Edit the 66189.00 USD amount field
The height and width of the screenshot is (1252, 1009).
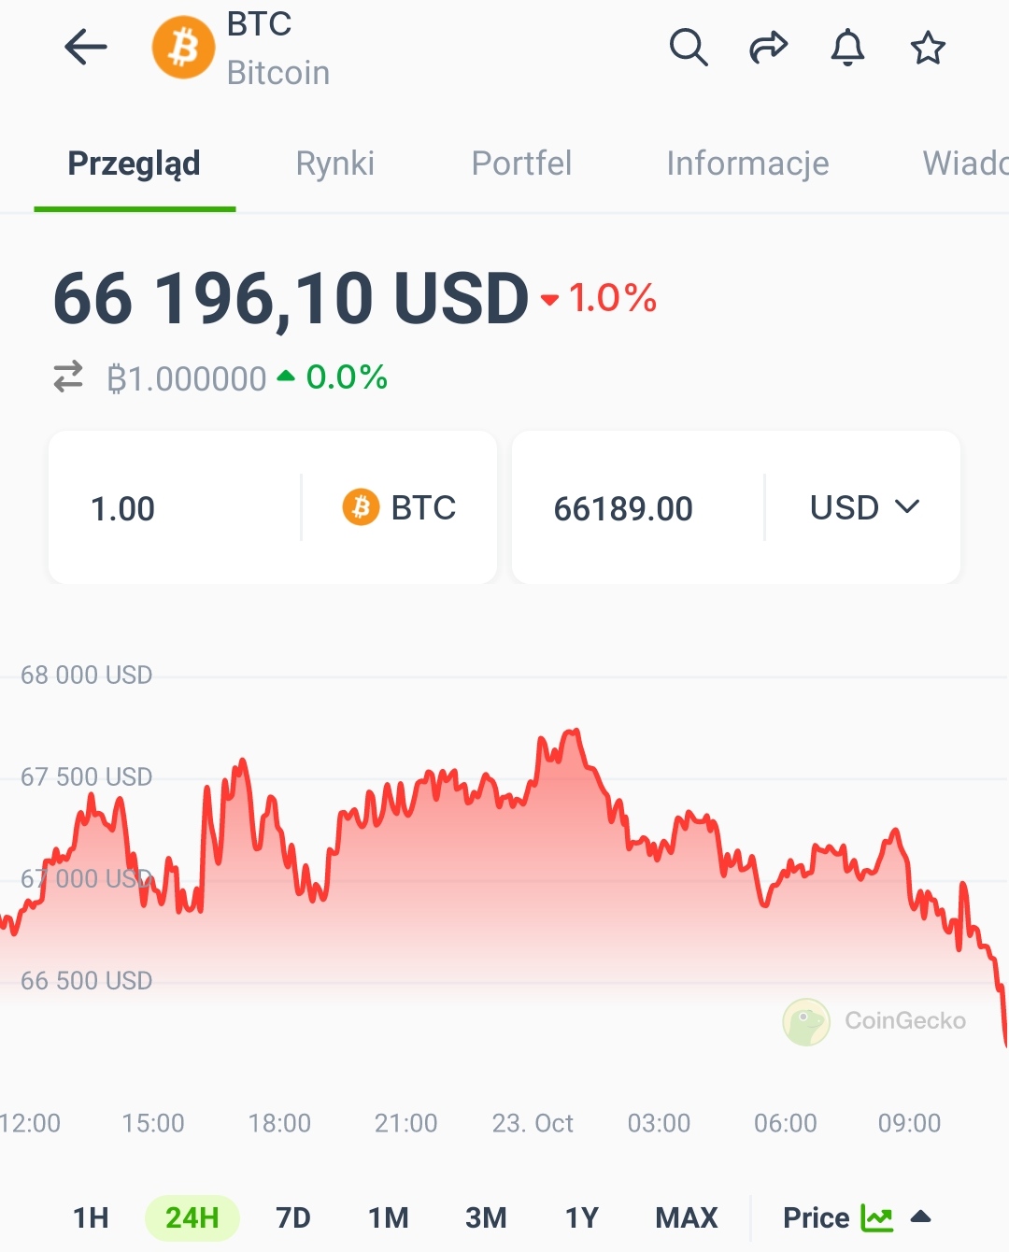point(623,508)
